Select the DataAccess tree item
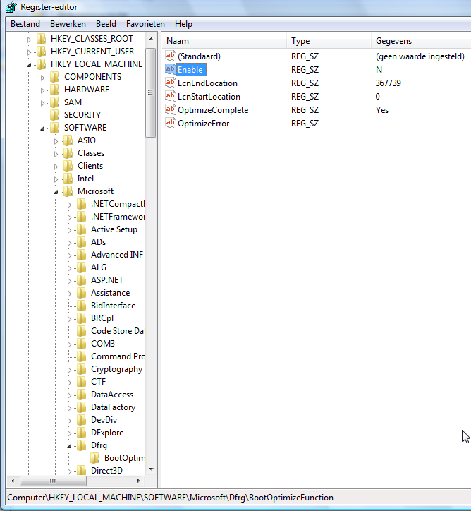The height and width of the screenshot is (511, 471). tap(112, 395)
